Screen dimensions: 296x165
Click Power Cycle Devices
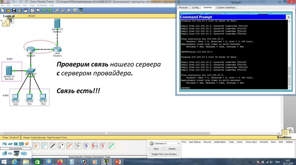(x=34, y=137)
